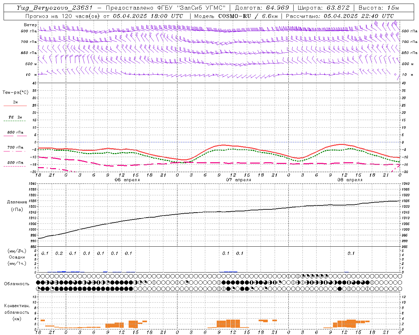Click the Осадки precipitation label
419x335 pixels.
17,257
